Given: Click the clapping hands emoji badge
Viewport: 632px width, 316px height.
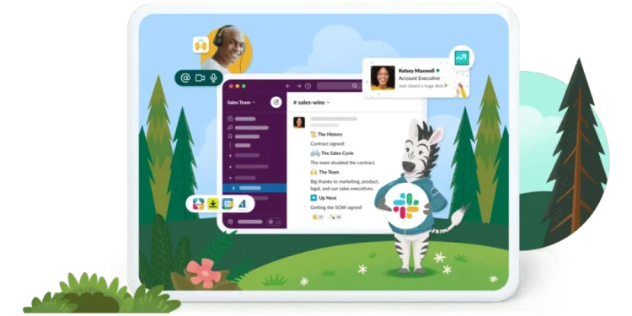Looking at the screenshot, I should point(201,46).
